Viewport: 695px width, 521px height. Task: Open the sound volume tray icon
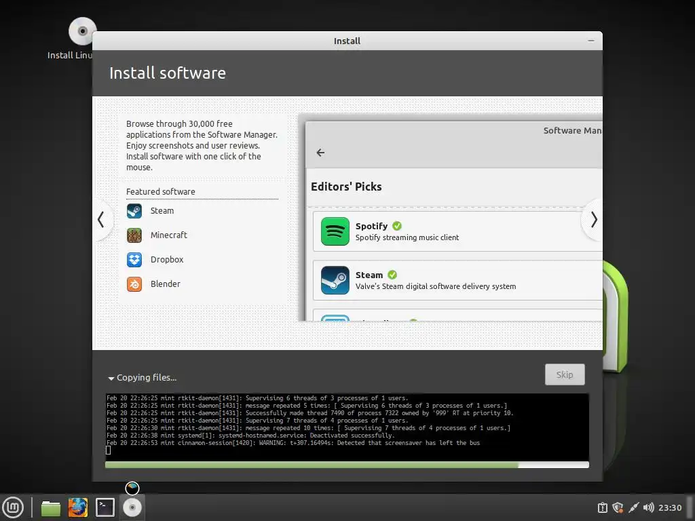(648, 507)
